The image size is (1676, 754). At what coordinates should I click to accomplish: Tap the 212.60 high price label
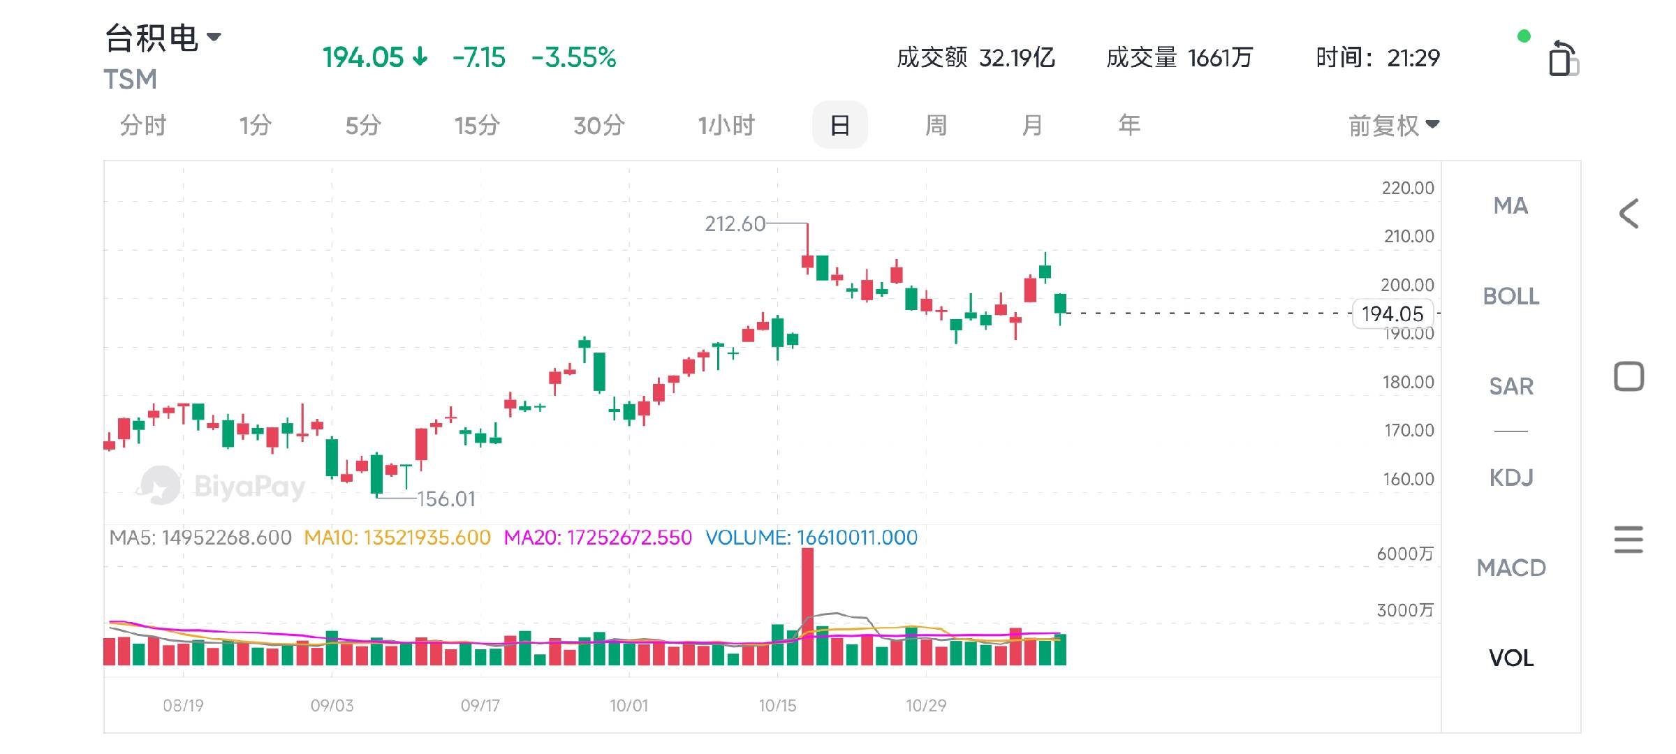(x=735, y=223)
